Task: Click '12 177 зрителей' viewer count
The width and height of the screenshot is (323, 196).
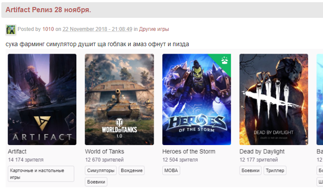Action: pyautogui.click(x=258, y=160)
